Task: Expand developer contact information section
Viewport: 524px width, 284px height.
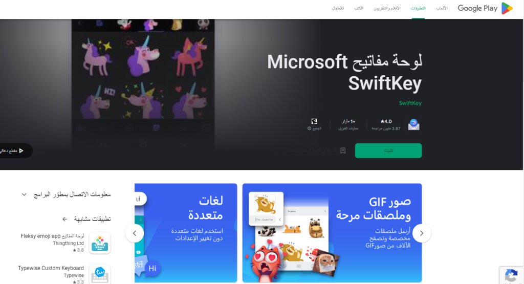Action: pyautogui.click(x=66, y=194)
